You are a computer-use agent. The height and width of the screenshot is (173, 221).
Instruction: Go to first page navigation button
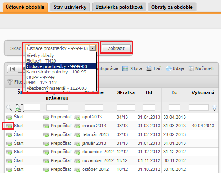click(13, 69)
